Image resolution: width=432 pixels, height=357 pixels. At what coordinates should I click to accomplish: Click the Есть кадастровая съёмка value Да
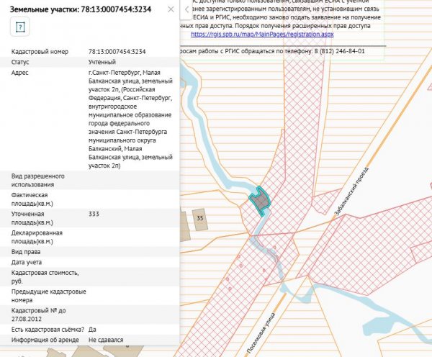pos(92,329)
